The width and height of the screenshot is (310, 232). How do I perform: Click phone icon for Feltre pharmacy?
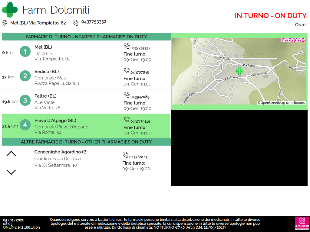click(x=127, y=95)
